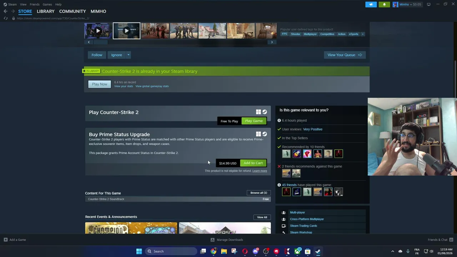Image resolution: width=457 pixels, height=257 pixels.
Task: Click the green Play Game button
Action: (254, 121)
